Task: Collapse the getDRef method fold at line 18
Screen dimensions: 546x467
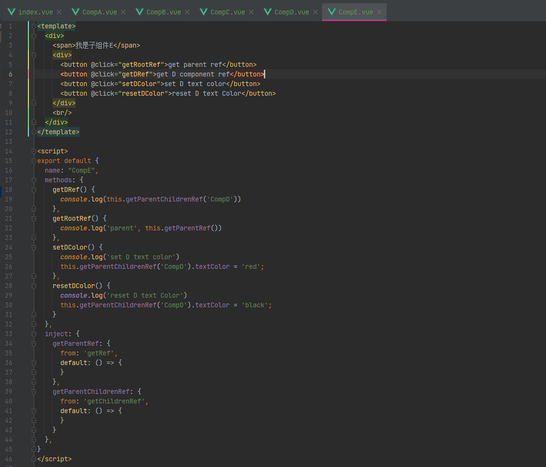Action: pyautogui.click(x=34, y=190)
